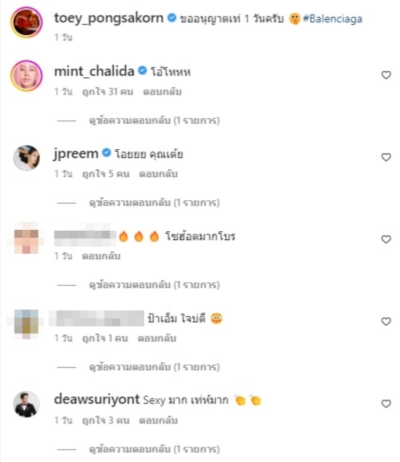
Task: View the 31 likes on mint_chalida's comment
Action: click(107, 92)
